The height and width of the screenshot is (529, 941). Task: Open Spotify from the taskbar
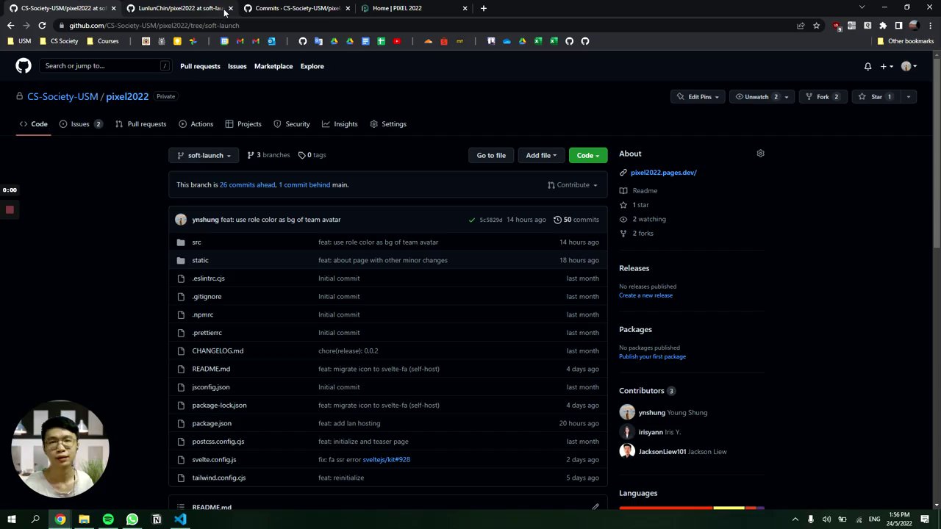(108, 519)
